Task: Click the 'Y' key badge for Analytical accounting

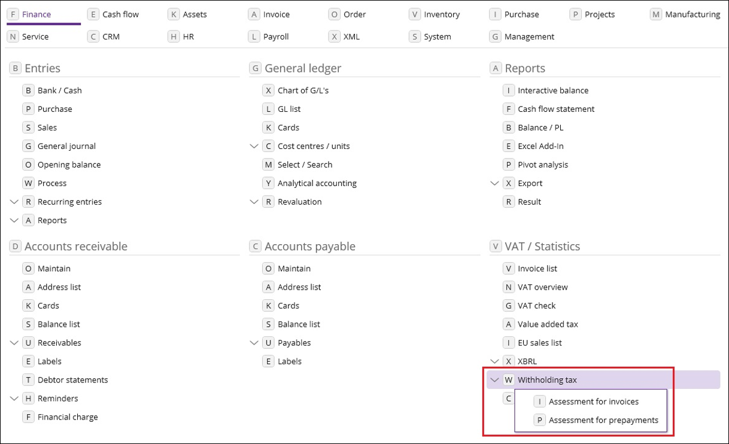Action: tap(269, 183)
